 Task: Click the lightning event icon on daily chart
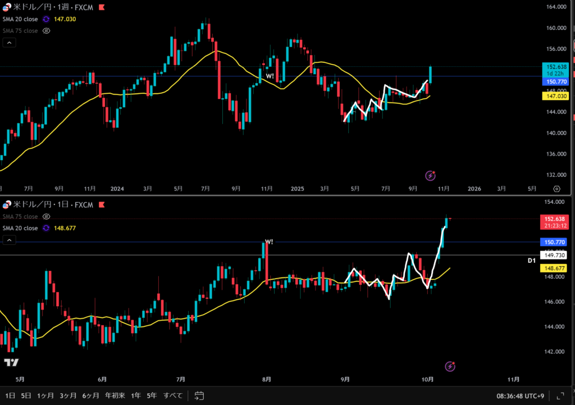click(x=450, y=366)
